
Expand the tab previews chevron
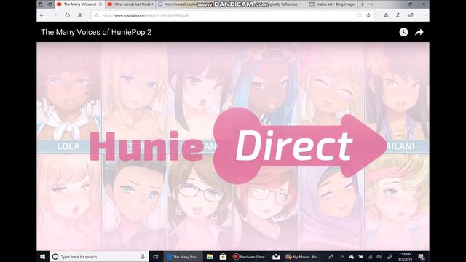tap(371, 4)
